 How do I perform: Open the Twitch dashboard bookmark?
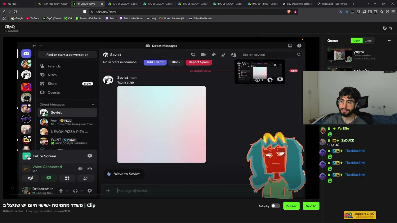point(131,18)
